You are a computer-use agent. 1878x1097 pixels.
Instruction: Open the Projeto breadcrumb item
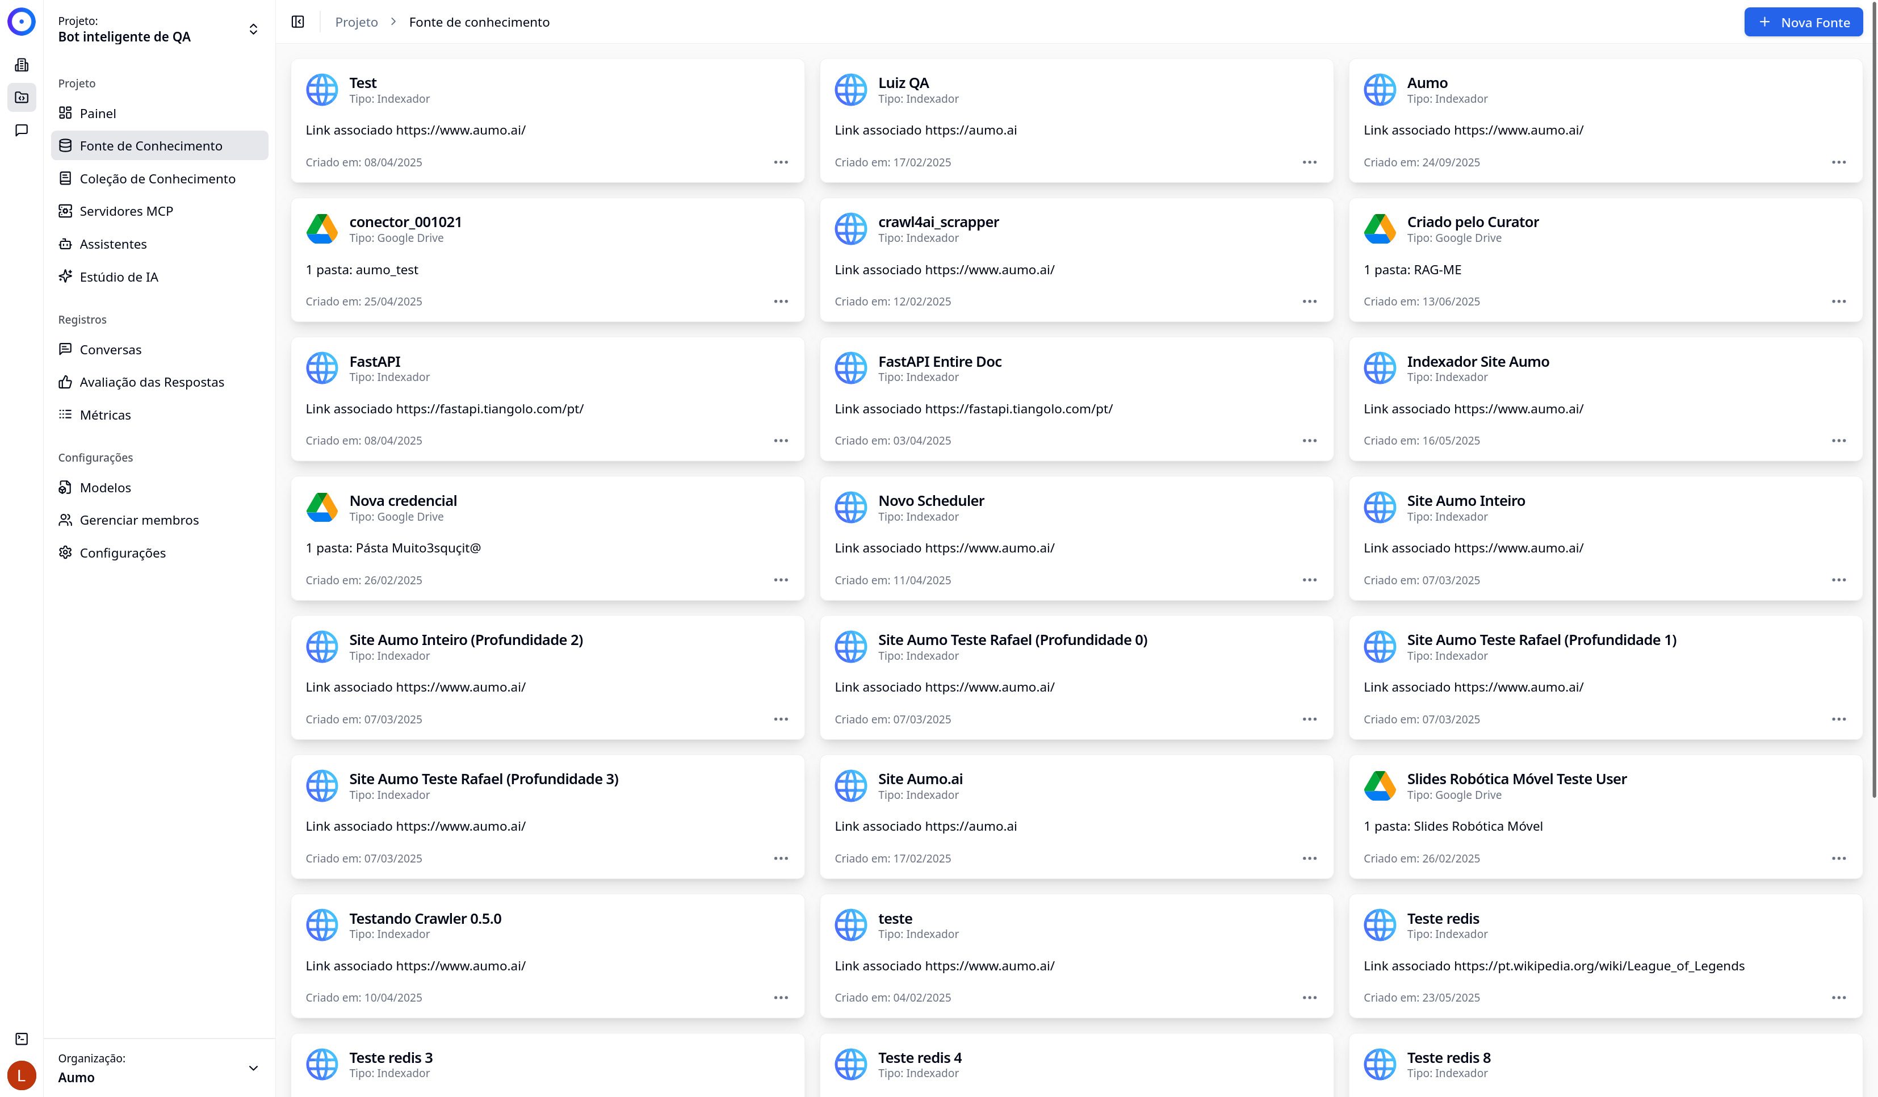click(356, 22)
